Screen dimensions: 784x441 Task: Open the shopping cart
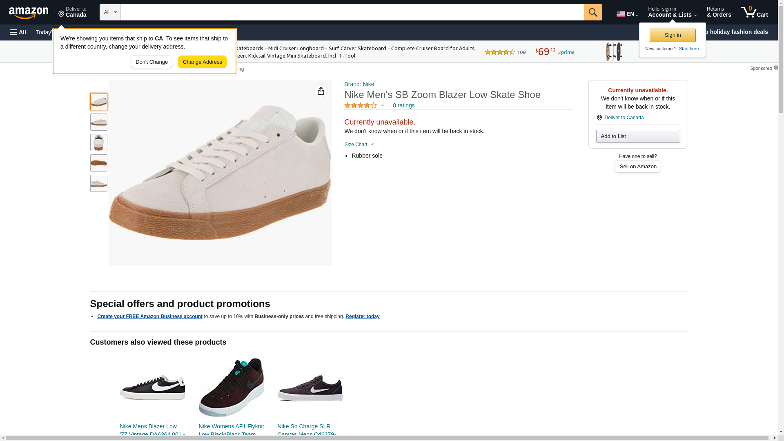[754, 12]
